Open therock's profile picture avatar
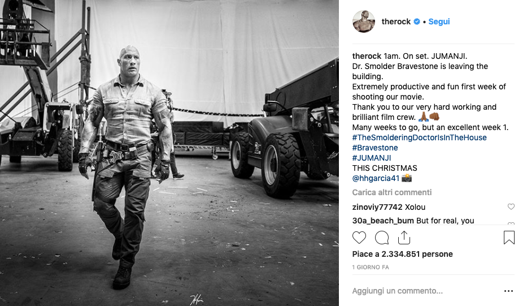This screenshot has height=306, width=527. (x=363, y=21)
